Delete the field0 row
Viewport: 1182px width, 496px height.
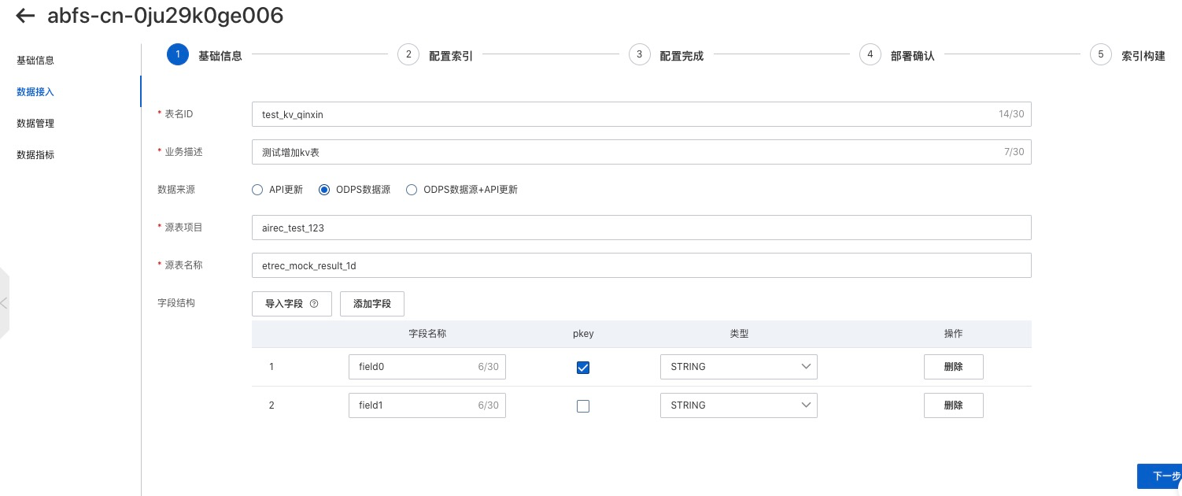pyautogui.click(x=953, y=367)
